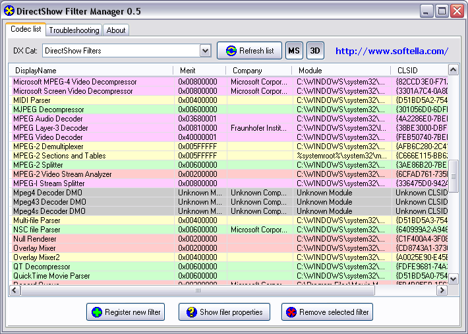The height and width of the screenshot is (334, 468).
Task: Toggle the MS filter button
Action: point(294,51)
